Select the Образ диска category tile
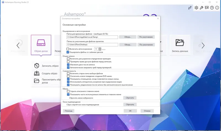 (41, 45)
